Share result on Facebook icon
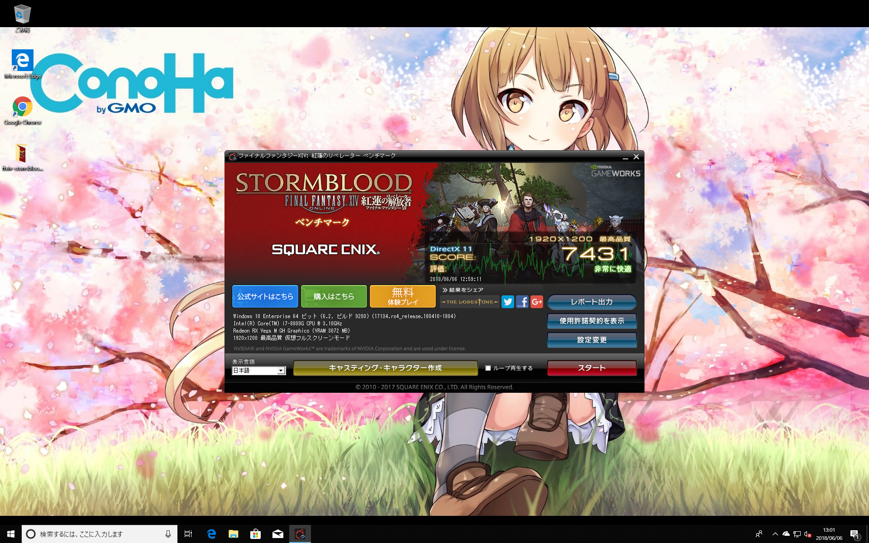Viewport: 869px width, 543px height. click(x=522, y=302)
